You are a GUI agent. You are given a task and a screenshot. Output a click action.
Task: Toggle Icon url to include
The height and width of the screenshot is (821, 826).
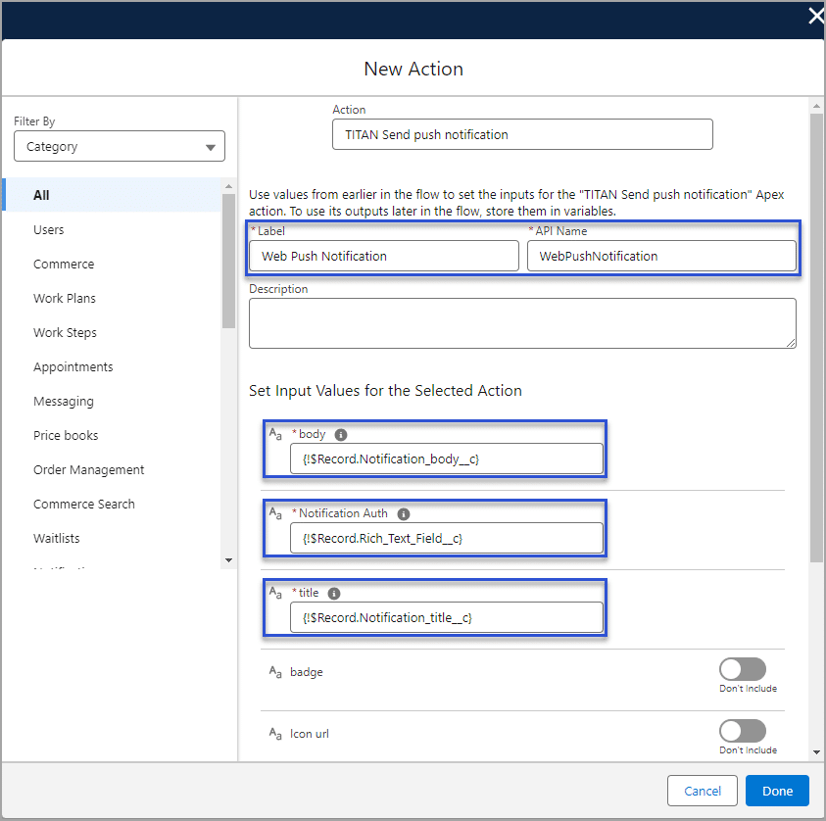point(742,731)
